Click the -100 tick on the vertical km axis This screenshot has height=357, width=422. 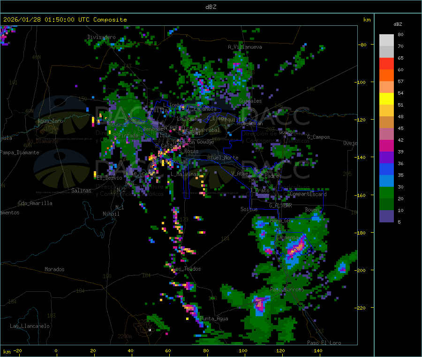pos(361,82)
